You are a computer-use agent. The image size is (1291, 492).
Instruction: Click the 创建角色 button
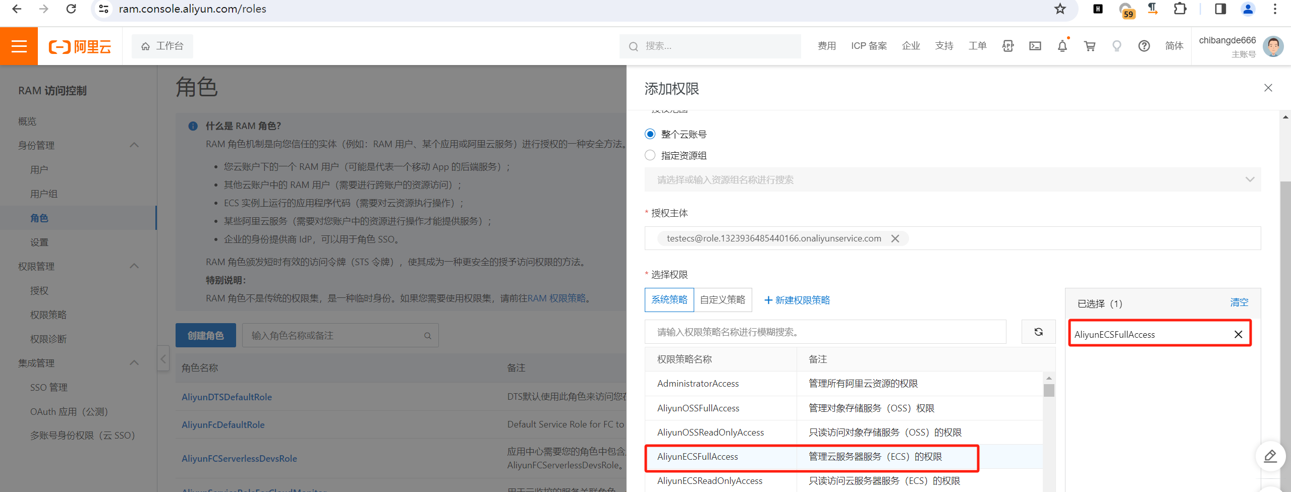click(205, 335)
